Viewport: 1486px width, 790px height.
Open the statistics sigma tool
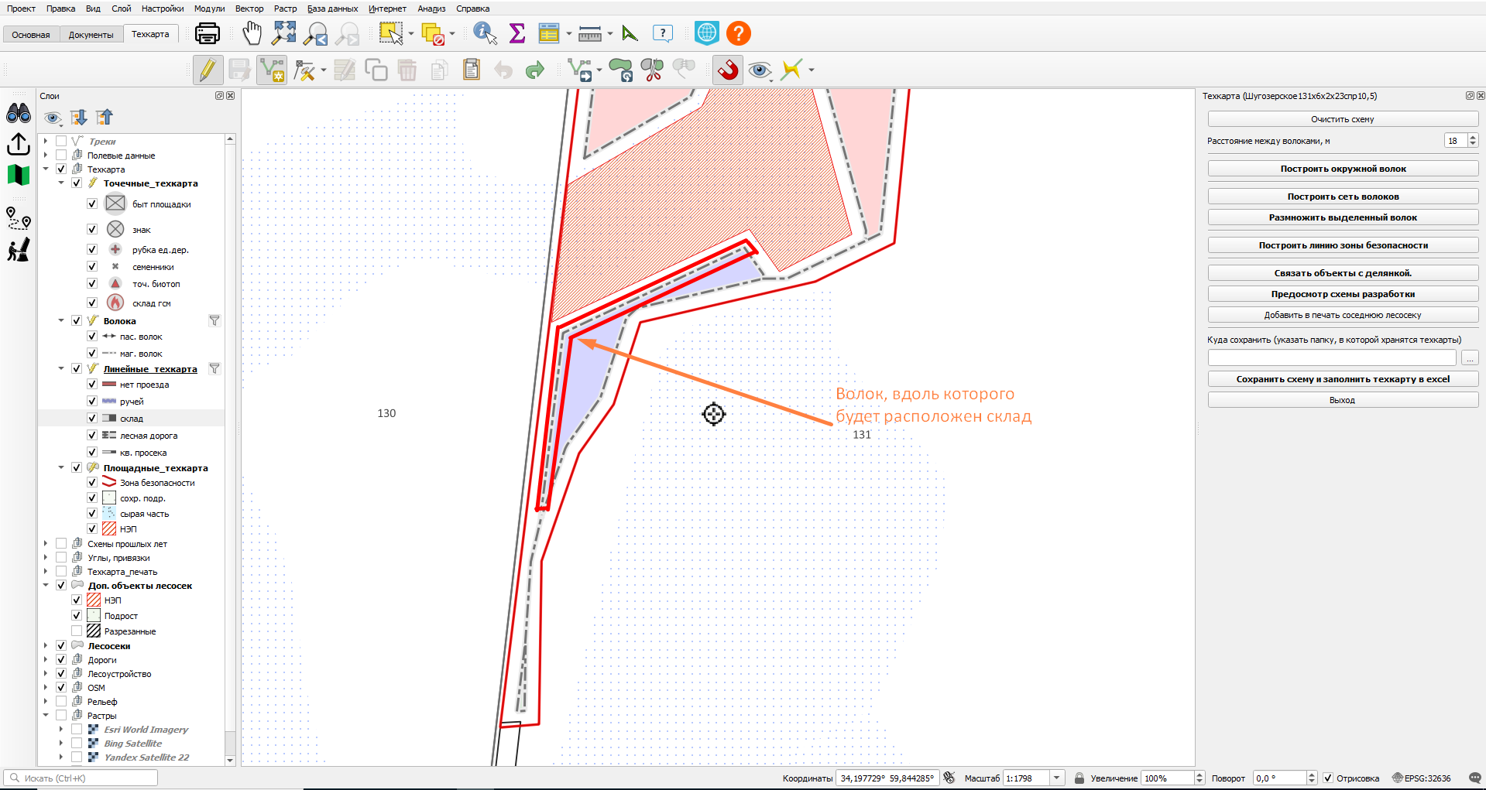[x=516, y=33]
